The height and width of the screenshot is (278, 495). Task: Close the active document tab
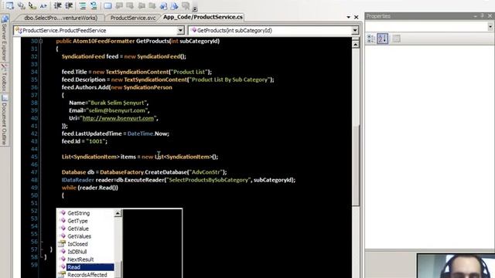(x=356, y=17)
